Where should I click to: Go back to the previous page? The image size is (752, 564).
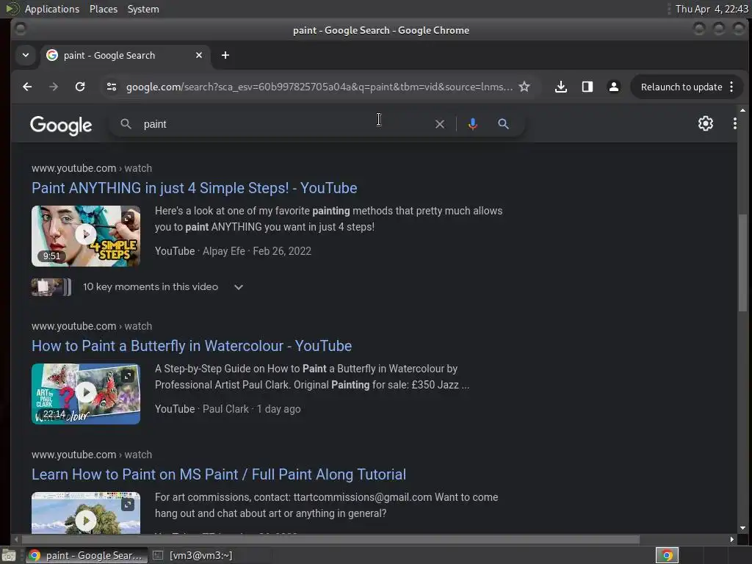coord(27,87)
